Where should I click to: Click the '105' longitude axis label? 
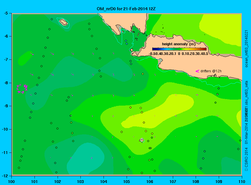[x=127, y=182]
